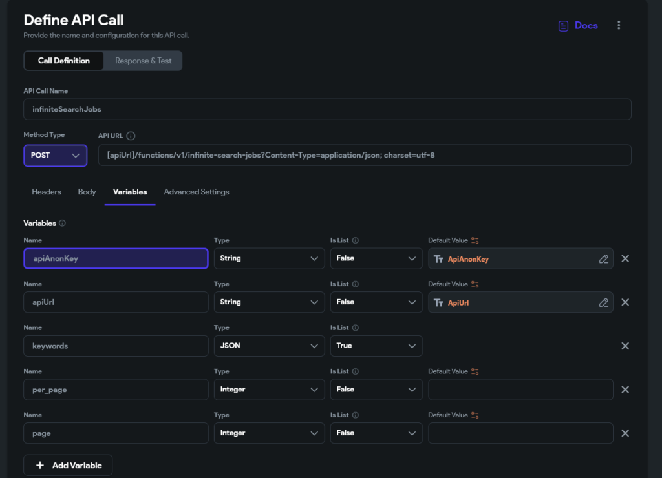This screenshot has height=478, width=662.
Task: Open the Method Type POST dropdown
Action: pos(56,156)
